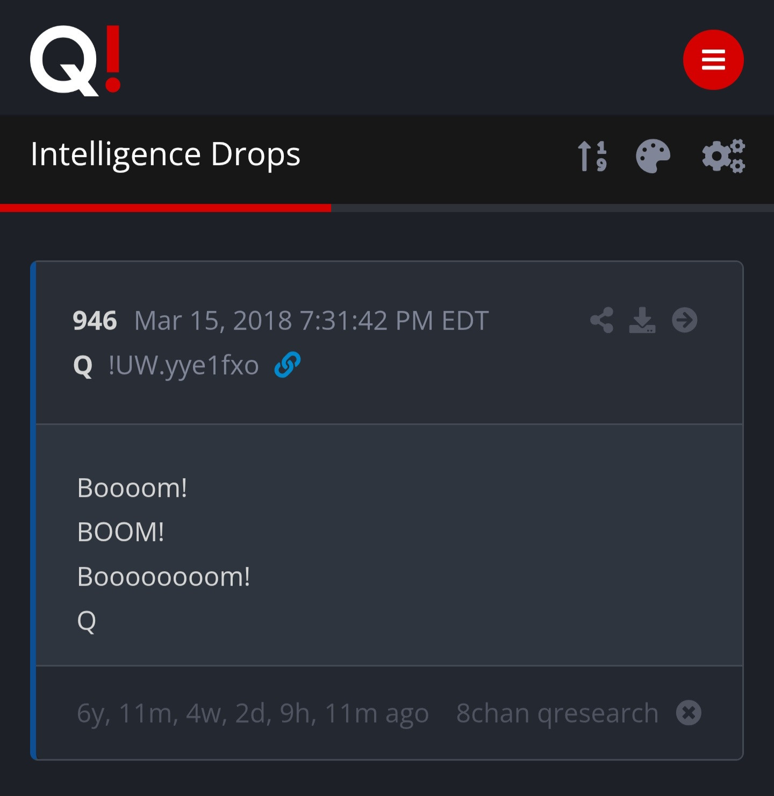This screenshot has width=774, height=796.
Task: Open the color theme palette
Action: pos(653,156)
